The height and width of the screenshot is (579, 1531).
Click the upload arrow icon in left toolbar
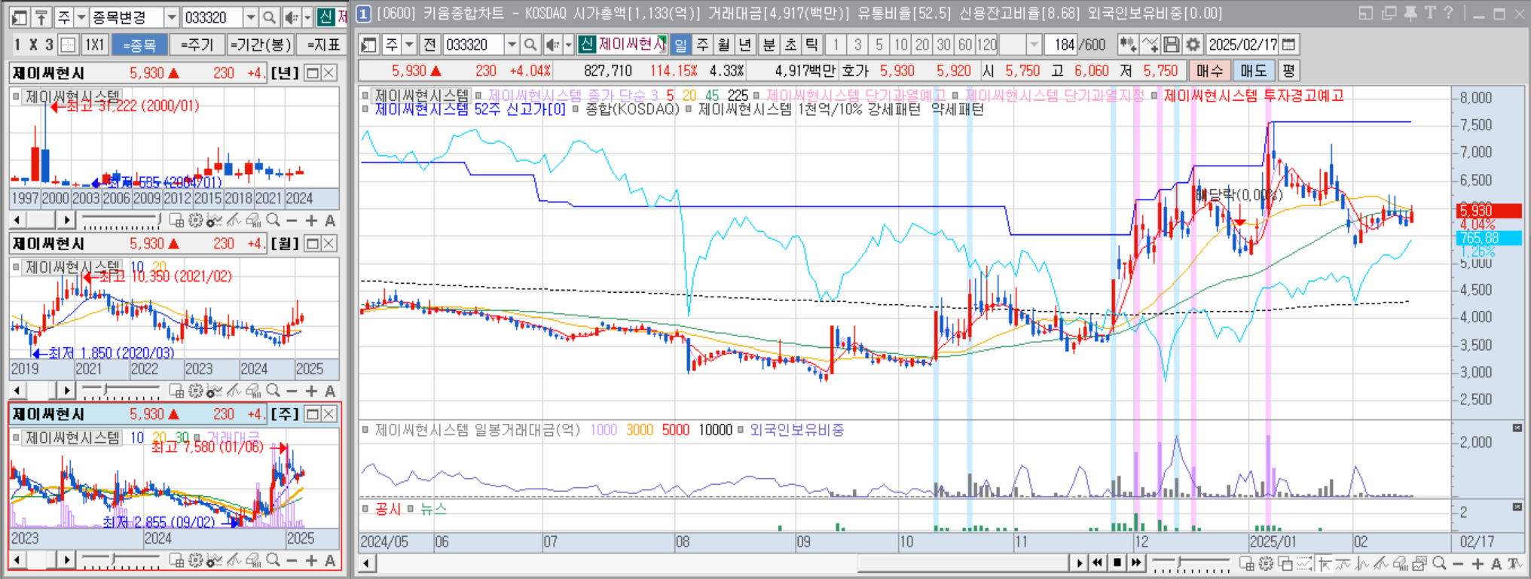pos(41,17)
